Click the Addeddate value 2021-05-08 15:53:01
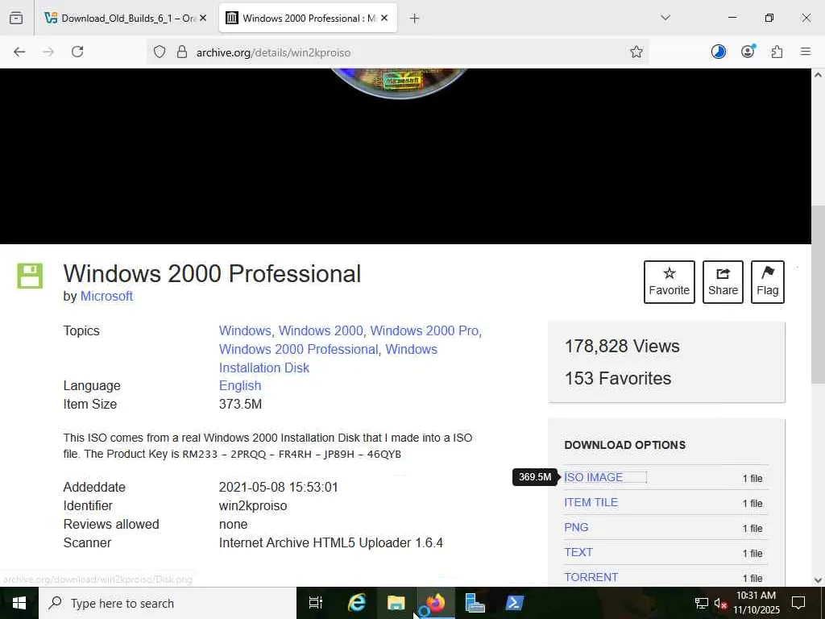825x619 pixels. point(278,488)
